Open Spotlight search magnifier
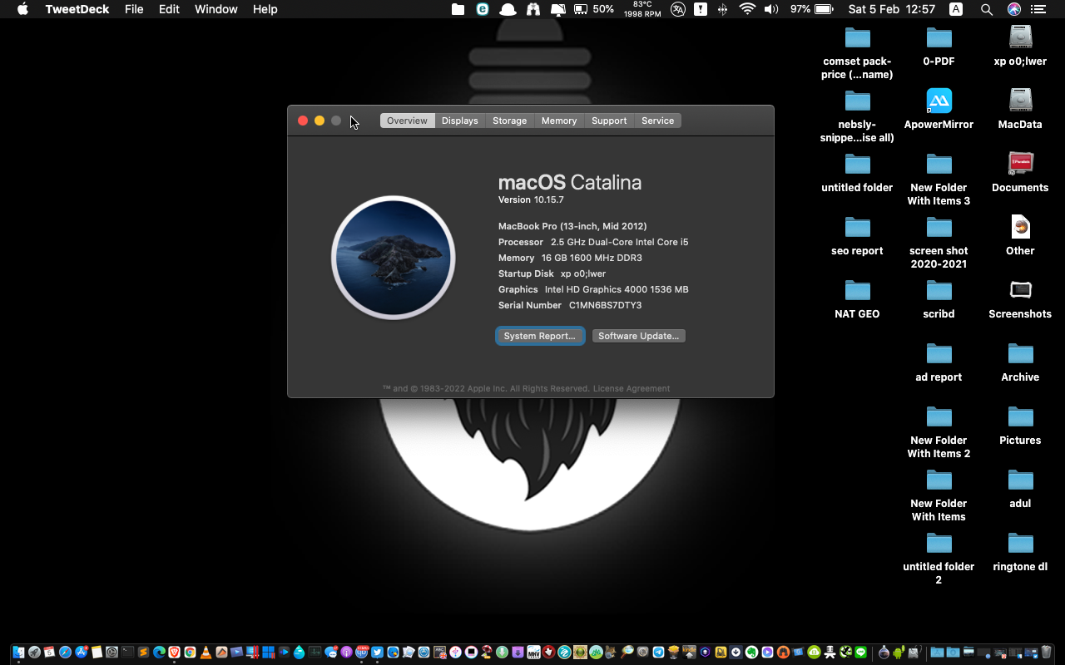The image size is (1065, 665). 986,9
